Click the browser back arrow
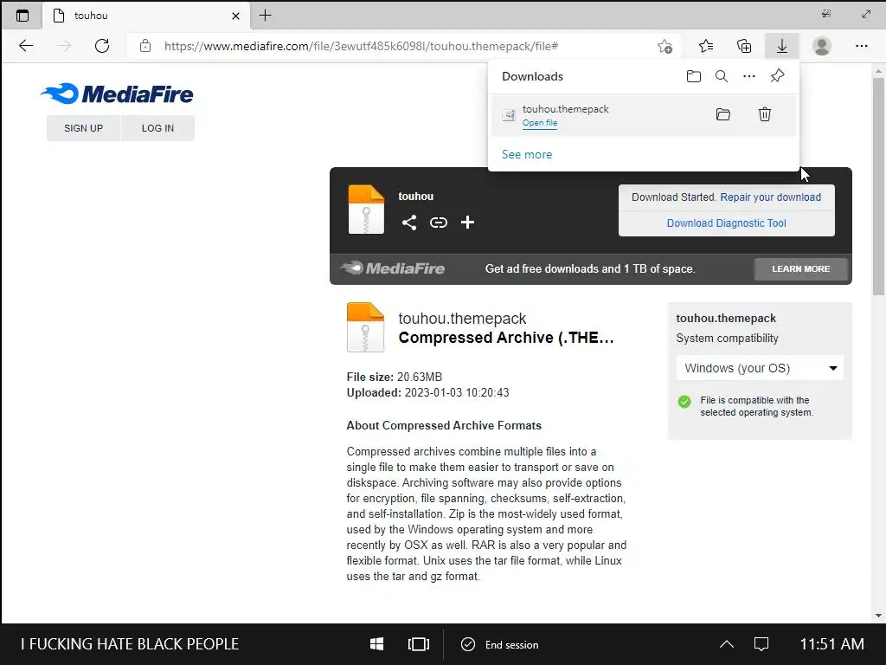 pos(26,46)
